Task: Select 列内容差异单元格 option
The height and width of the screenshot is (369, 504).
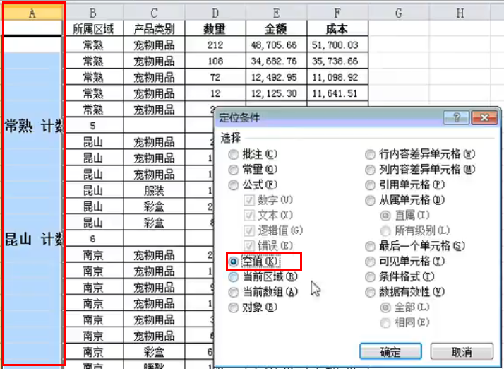Action: tap(371, 170)
